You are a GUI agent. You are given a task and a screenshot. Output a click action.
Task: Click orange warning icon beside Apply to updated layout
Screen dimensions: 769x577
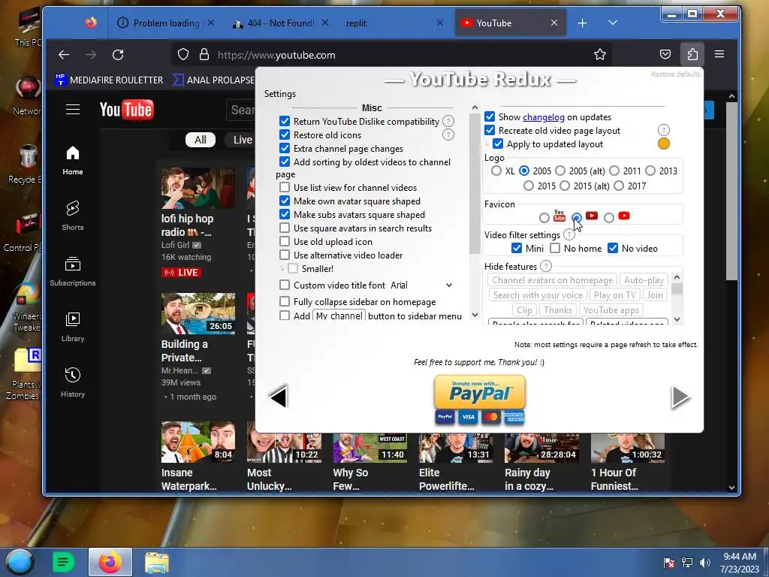[x=664, y=143]
